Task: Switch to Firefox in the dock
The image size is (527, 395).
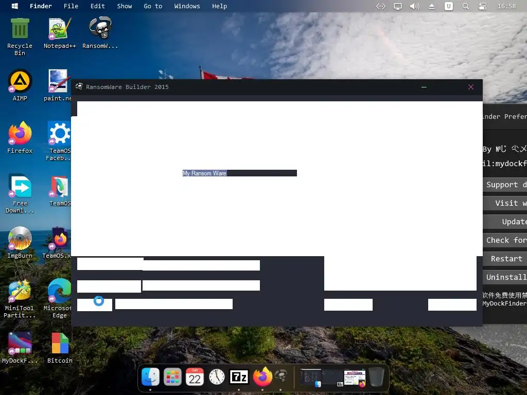Action: [x=262, y=376]
